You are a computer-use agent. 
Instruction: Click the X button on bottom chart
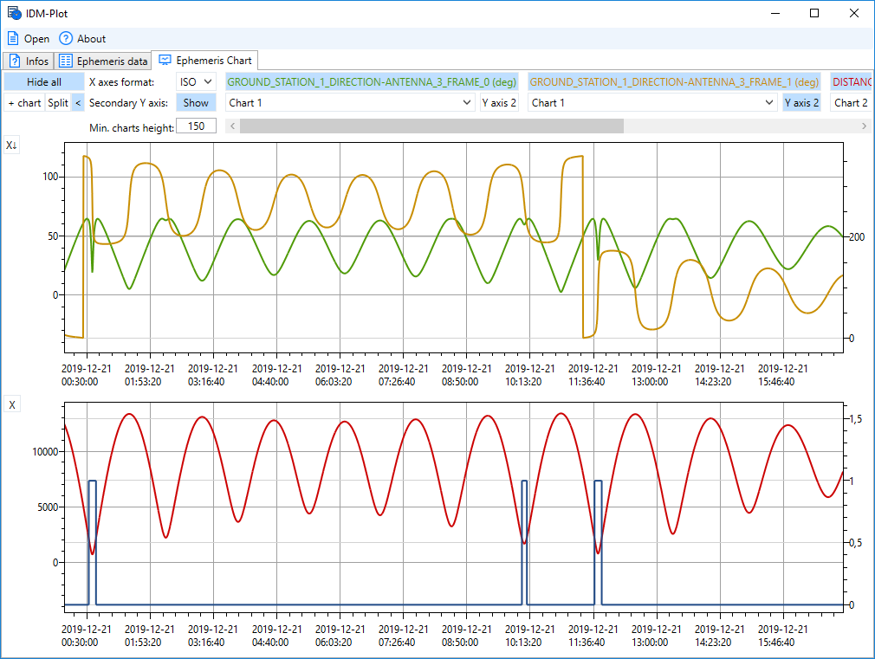click(x=12, y=405)
